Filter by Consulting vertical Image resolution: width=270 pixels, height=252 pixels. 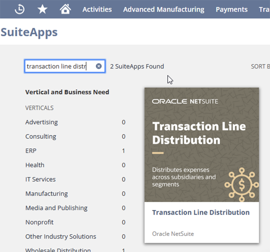click(x=41, y=136)
